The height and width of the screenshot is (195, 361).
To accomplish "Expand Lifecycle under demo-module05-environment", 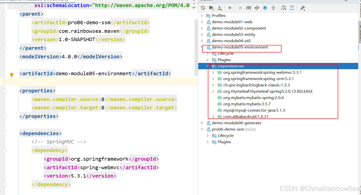I will pyautogui.click(x=208, y=54).
